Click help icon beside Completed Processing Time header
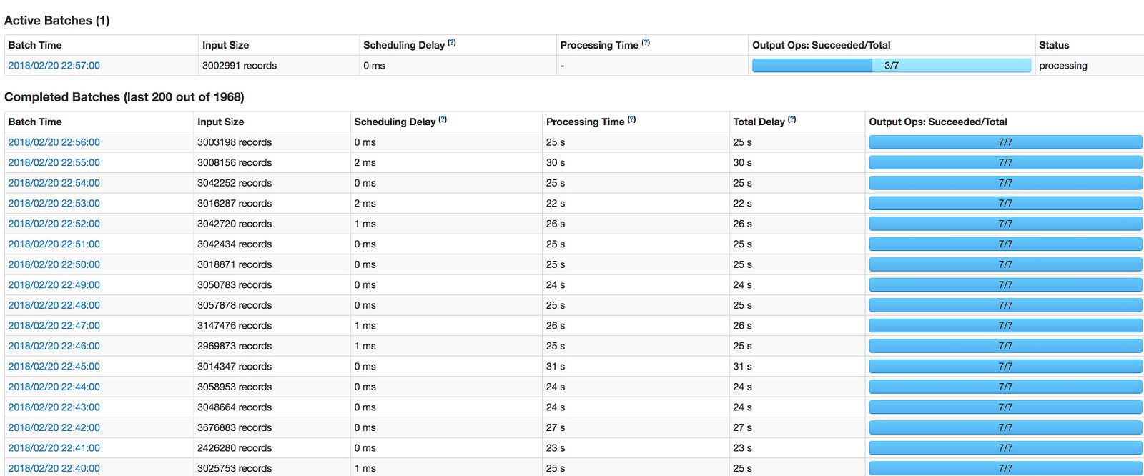The image size is (1144, 476). click(x=631, y=120)
